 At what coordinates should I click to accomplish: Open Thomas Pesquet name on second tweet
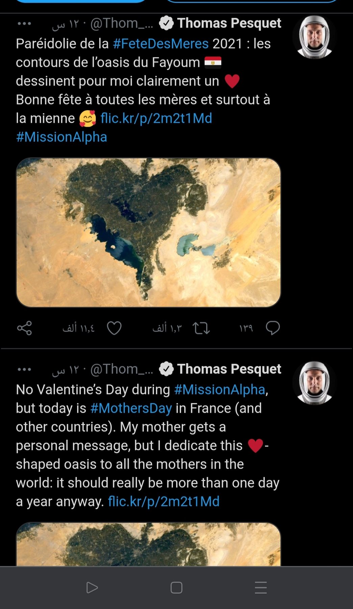tap(229, 369)
